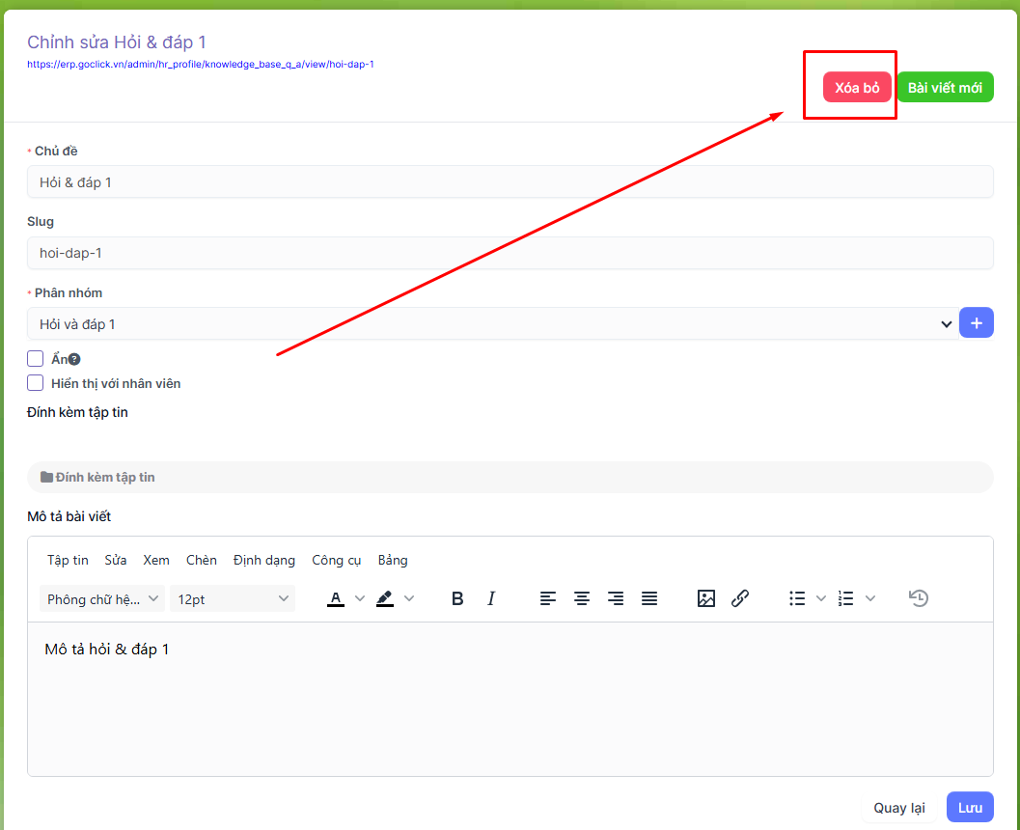Check Hiển thị với nhân viên
The height and width of the screenshot is (830, 1020).
pyautogui.click(x=36, y=383)
